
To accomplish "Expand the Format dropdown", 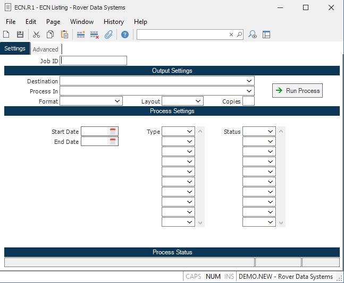I will click(x=118, y=101).
